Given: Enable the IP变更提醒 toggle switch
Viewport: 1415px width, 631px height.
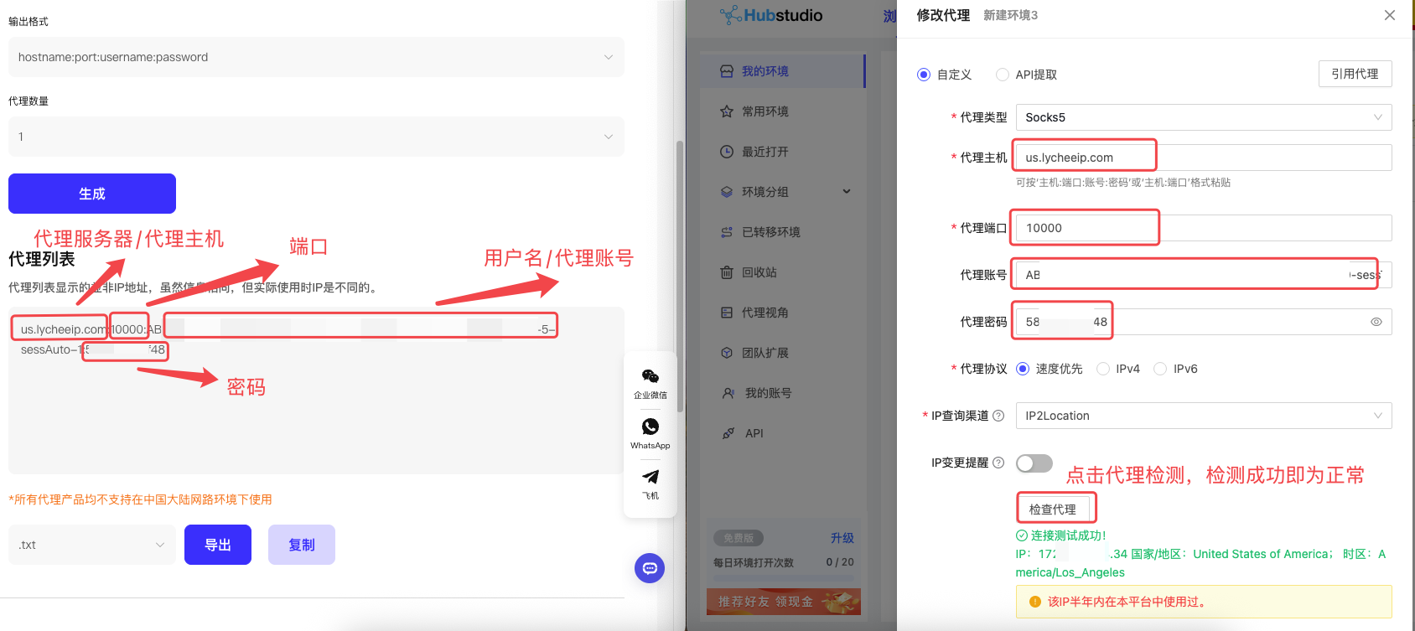Looking at the screenshot, I should click(x=1034, y=463).
